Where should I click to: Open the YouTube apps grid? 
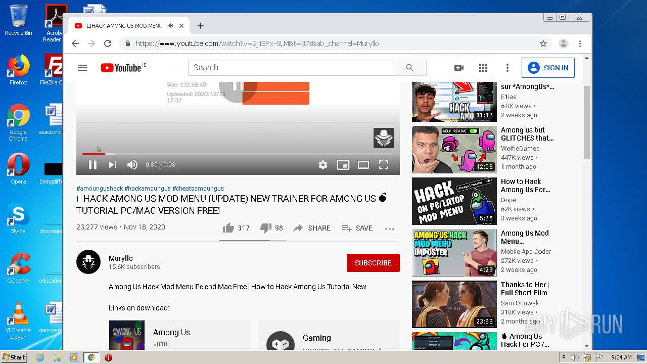483,68
